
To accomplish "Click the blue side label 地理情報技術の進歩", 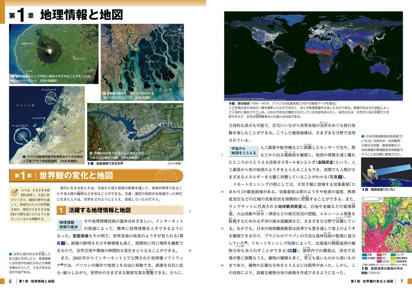I will (68, 225).
